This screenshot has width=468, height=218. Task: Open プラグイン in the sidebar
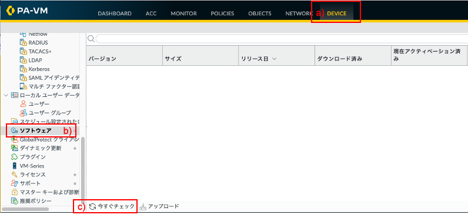coord(32,157)
